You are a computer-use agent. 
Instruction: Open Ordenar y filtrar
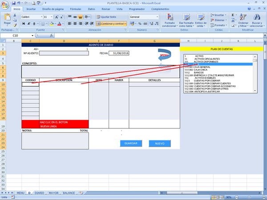tap(243, 20)
